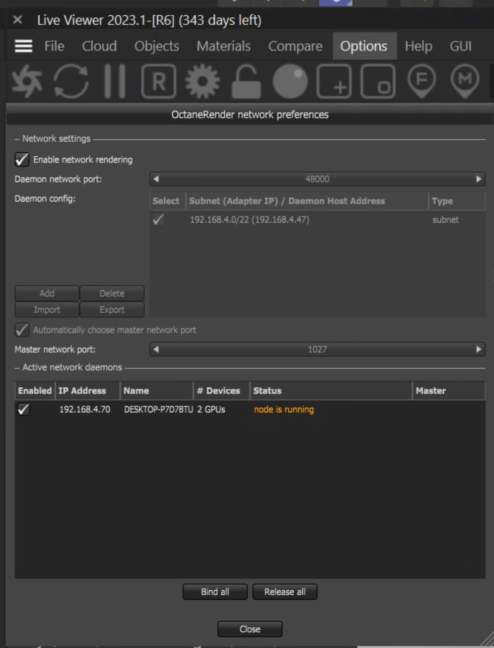Open the File menu
The height and width of the screenshot is (648, 494).
pyautogui.click(x=54, y=46)
